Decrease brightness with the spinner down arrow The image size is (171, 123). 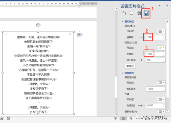pyautogui.click(x=164, y=55)
